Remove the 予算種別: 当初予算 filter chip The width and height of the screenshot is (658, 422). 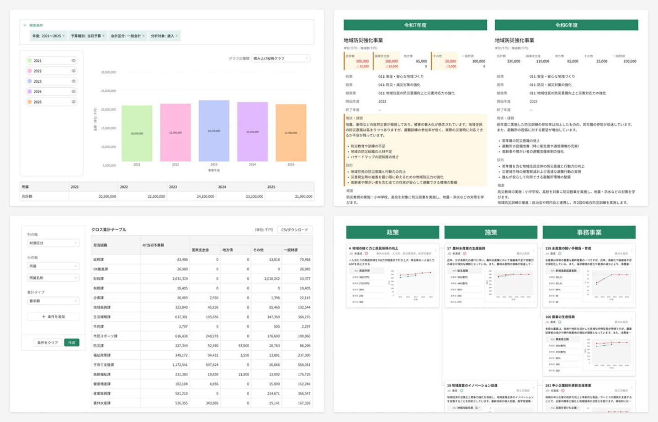[104, 36]
